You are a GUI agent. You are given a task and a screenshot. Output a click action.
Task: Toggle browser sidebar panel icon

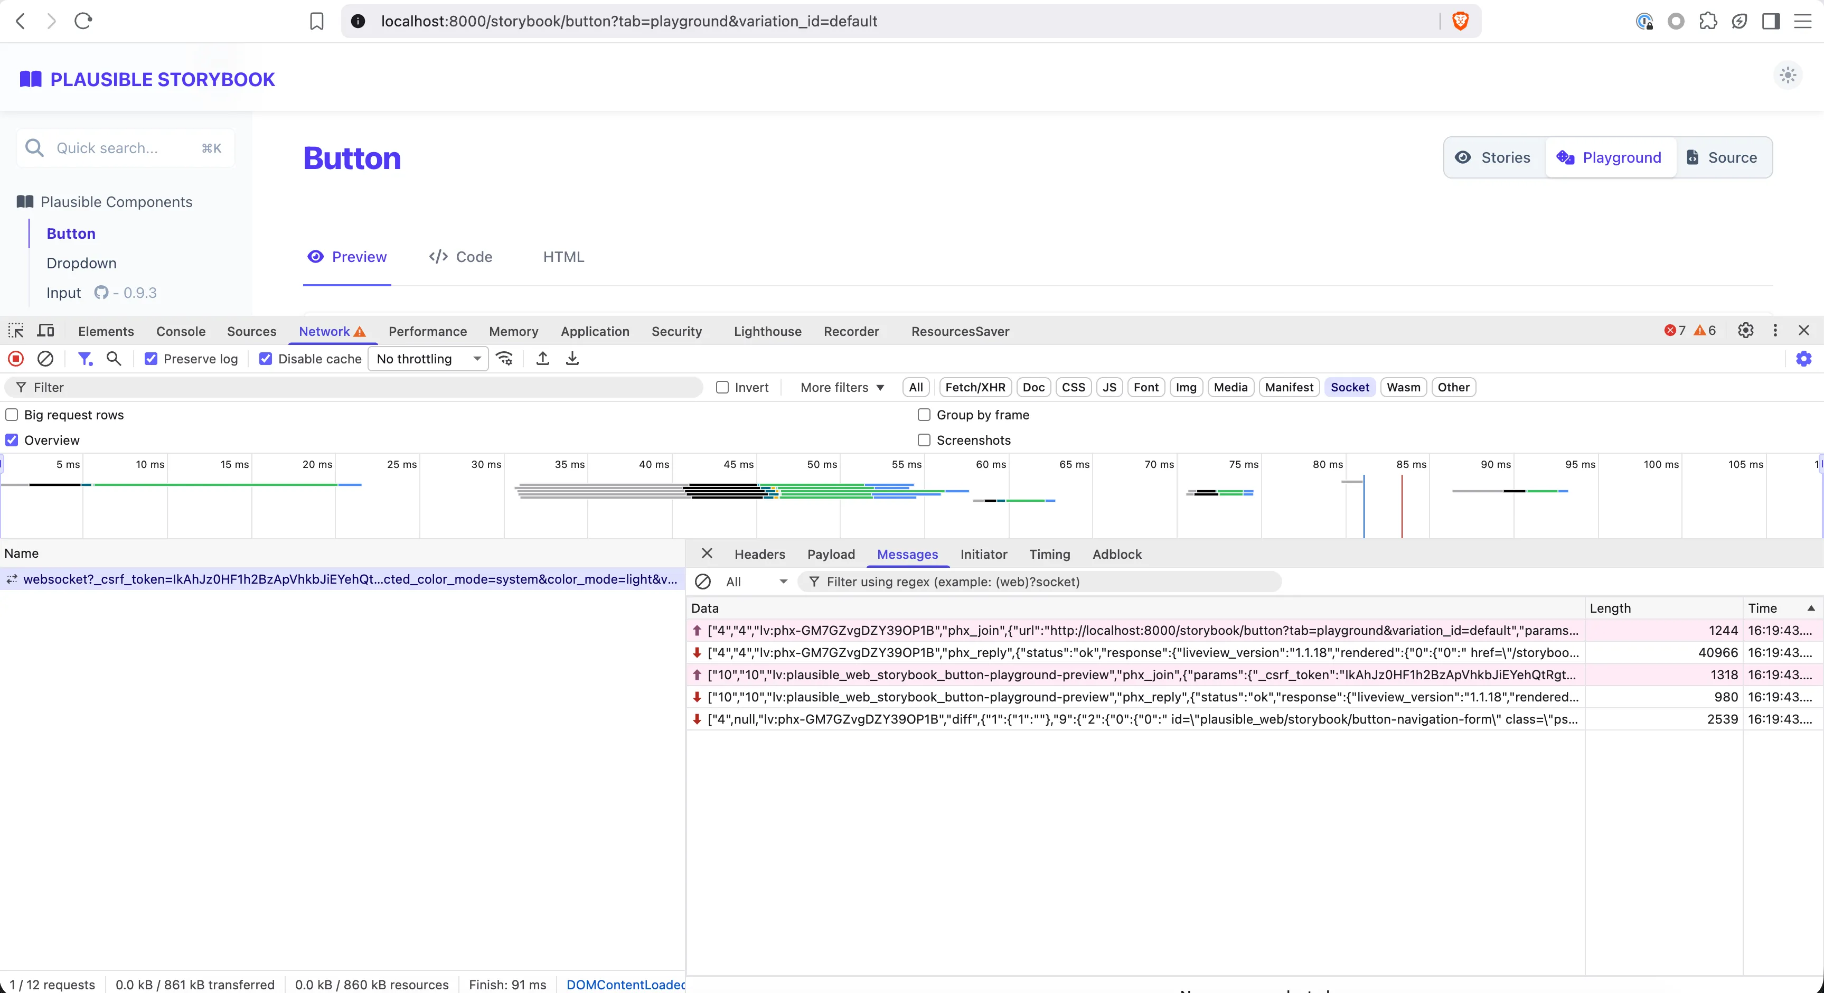point(1771,21)
